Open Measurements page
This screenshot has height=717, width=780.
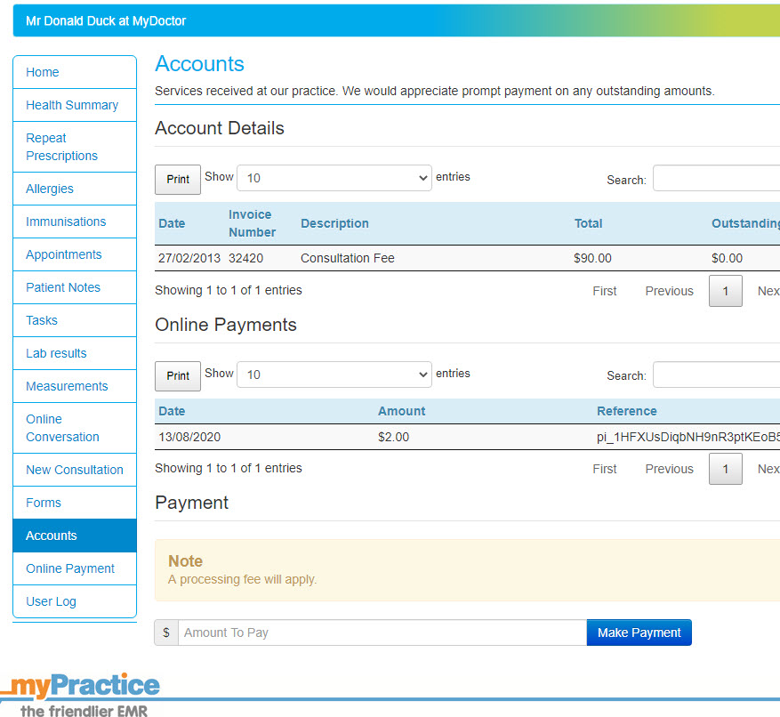click(75, 386)
